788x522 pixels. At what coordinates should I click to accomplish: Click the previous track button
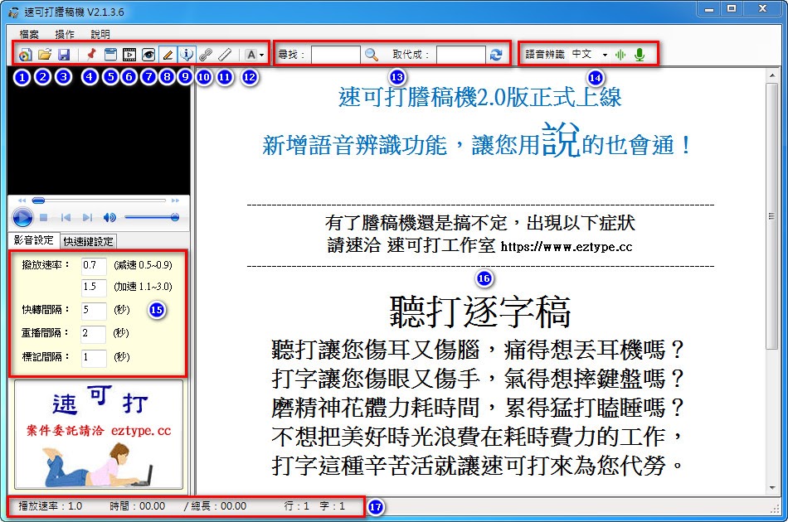point(66,217)
